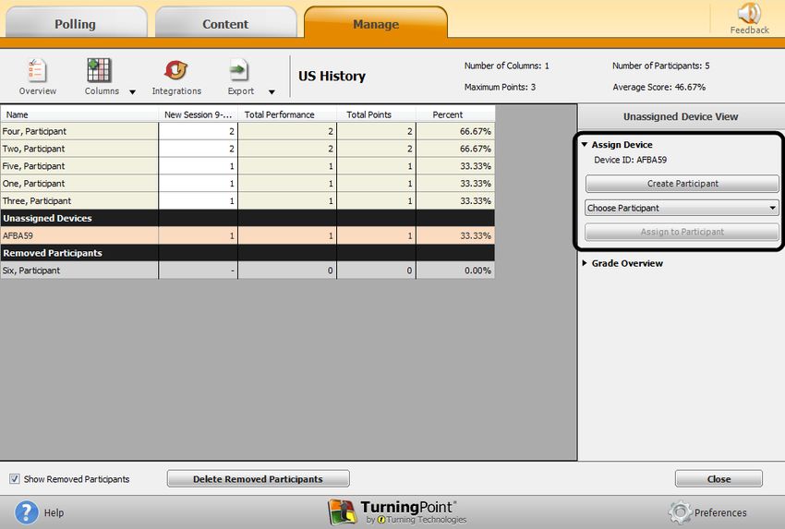Screen dimensions: 785x529
Task: Click the Percent column header
Action: pos(455,114)
